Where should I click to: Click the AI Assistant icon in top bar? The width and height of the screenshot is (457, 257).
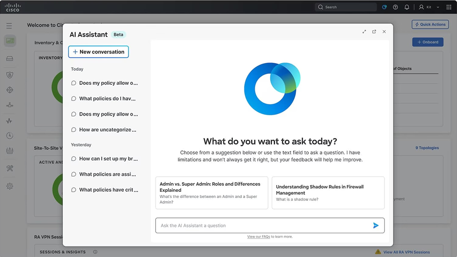(385, 7)
